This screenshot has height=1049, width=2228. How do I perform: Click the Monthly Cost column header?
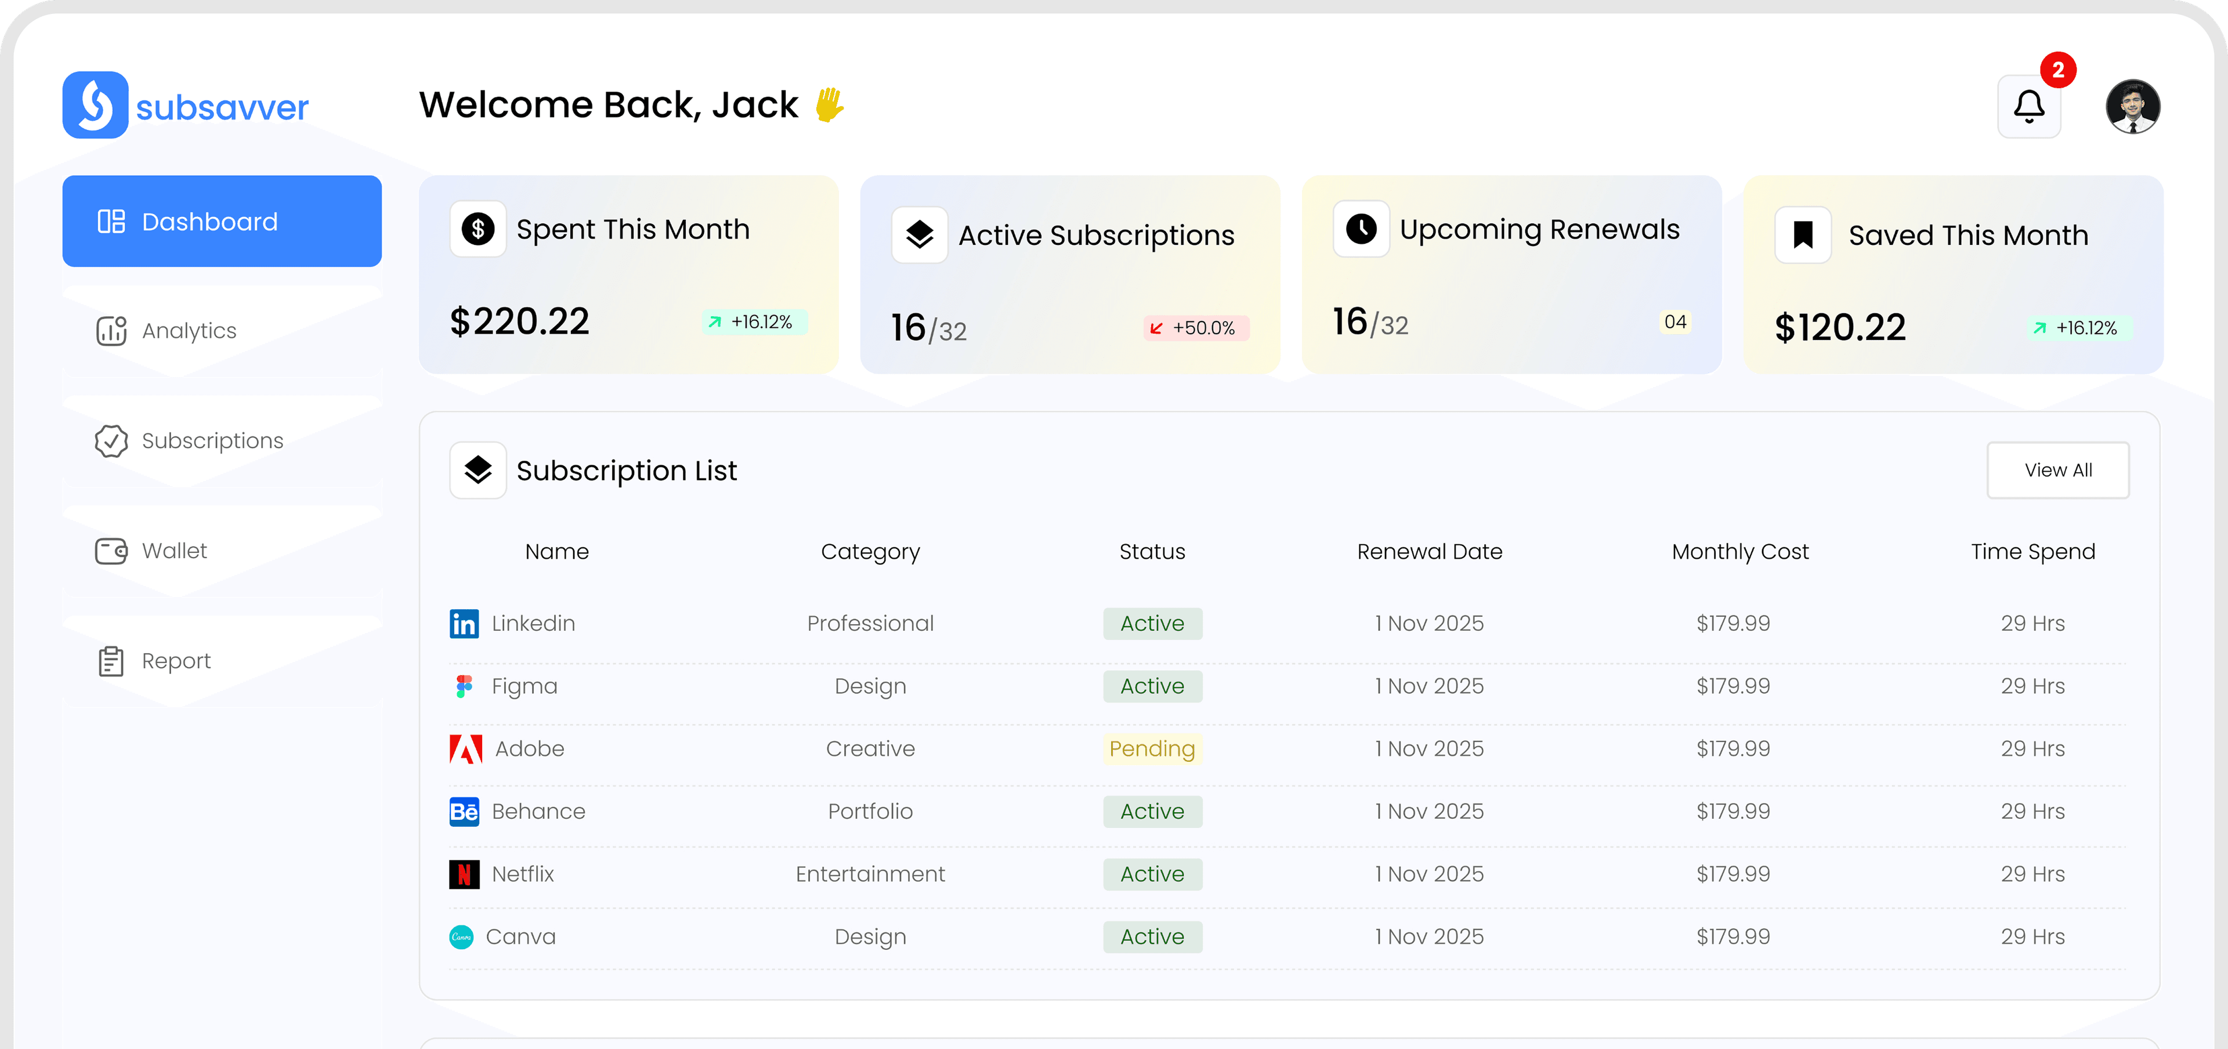tap(1739, 552)
